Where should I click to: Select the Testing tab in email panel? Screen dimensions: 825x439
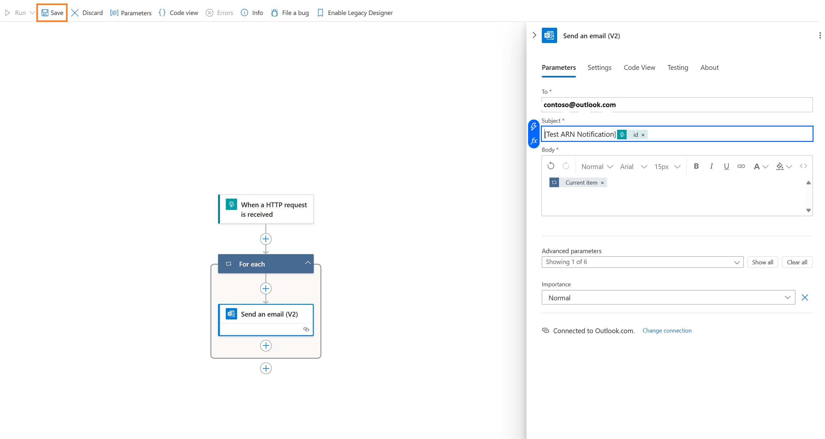pos(678,67)
